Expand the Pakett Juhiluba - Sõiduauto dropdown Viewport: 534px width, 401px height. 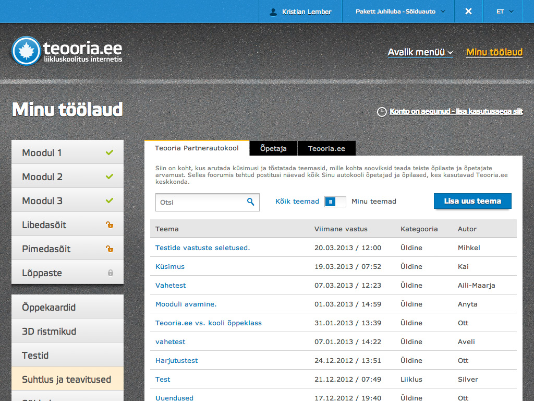coord(400,11)
